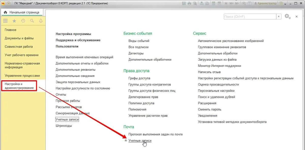Open Дополнительные обработчики

(150, 60)
